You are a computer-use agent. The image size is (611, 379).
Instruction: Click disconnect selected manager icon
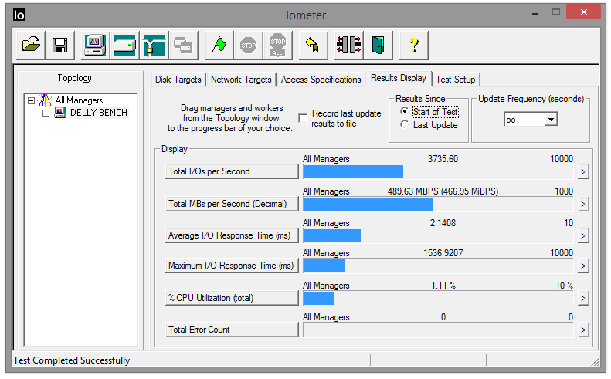pyautogui.click(x=348, y=46)
